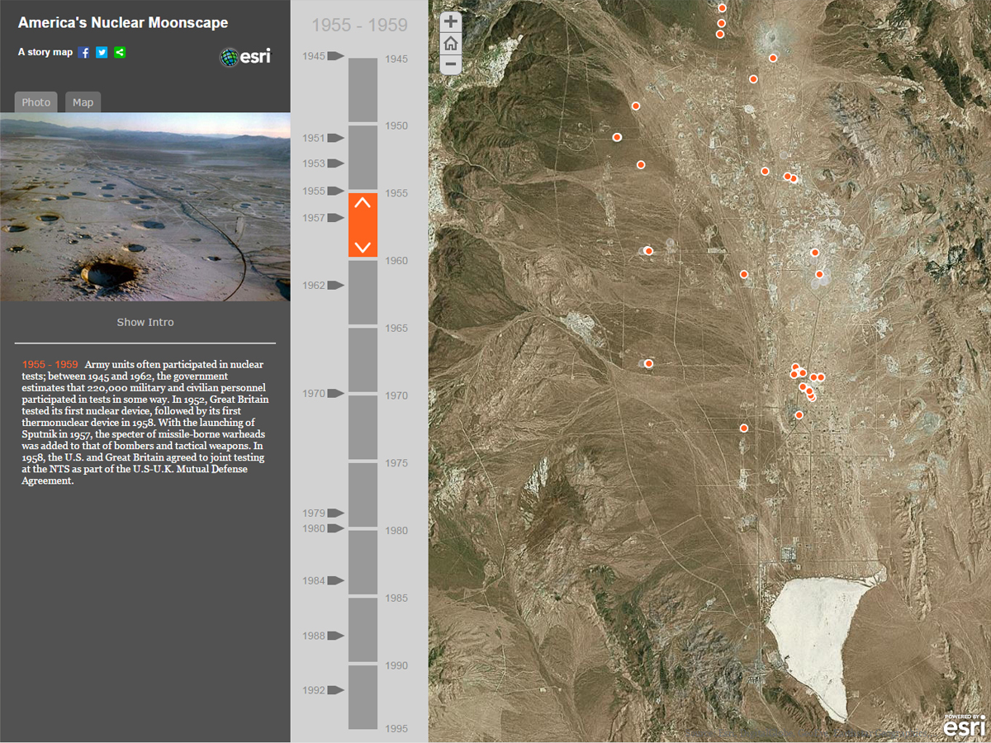Jump to the 1945 timeline marker
Image resolution: width=991 pixels, height=743 pixels.
pos(334,56)
